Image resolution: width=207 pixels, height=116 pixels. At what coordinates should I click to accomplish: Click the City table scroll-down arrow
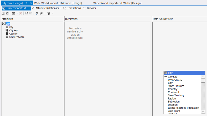203,112
